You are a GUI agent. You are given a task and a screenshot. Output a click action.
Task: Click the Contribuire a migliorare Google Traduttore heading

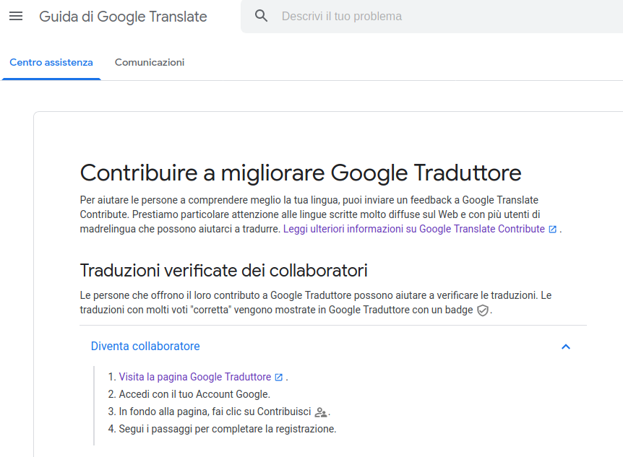(x=301, y=173)
